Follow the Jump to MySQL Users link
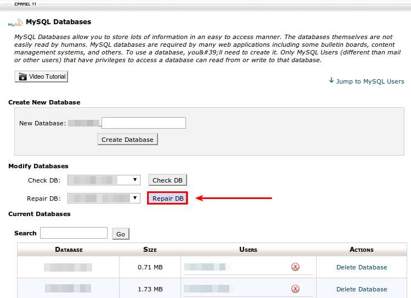Image resolution: width=411 pixels, height=298 pixels. [x=367, y=81]
